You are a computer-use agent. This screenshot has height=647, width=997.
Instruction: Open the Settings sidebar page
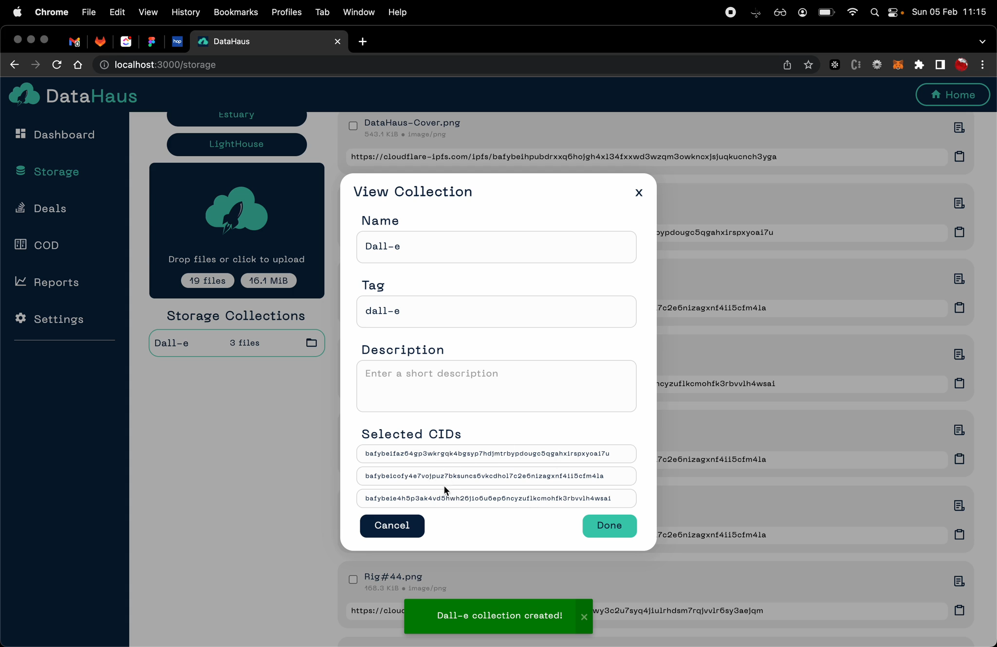[x=49, y=319]
